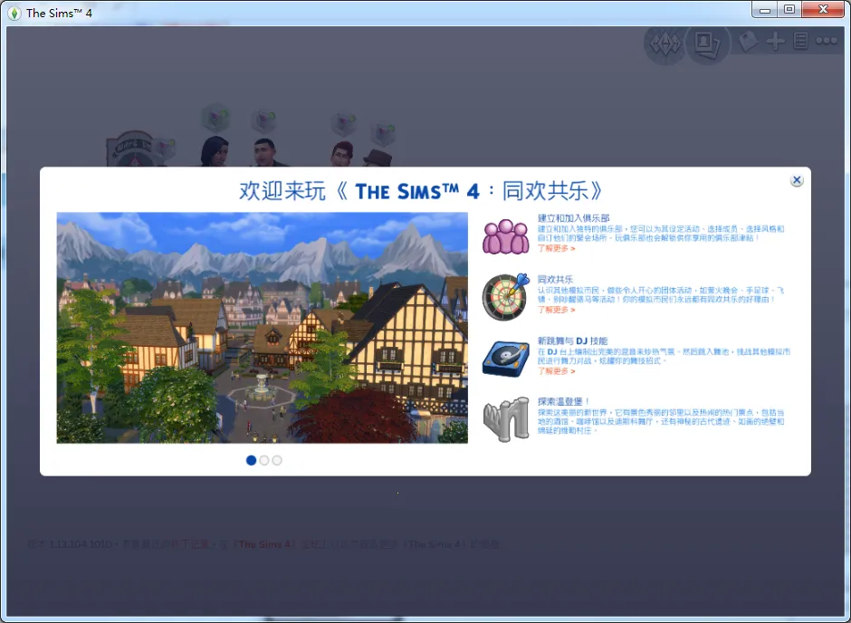Click 了解更多 under 新跳舞与 DJ 技能

[x=556, y=371]
